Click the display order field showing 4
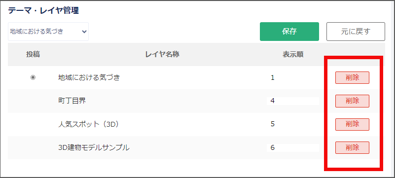Screen dimensions: 395x178 coord(293,101)
